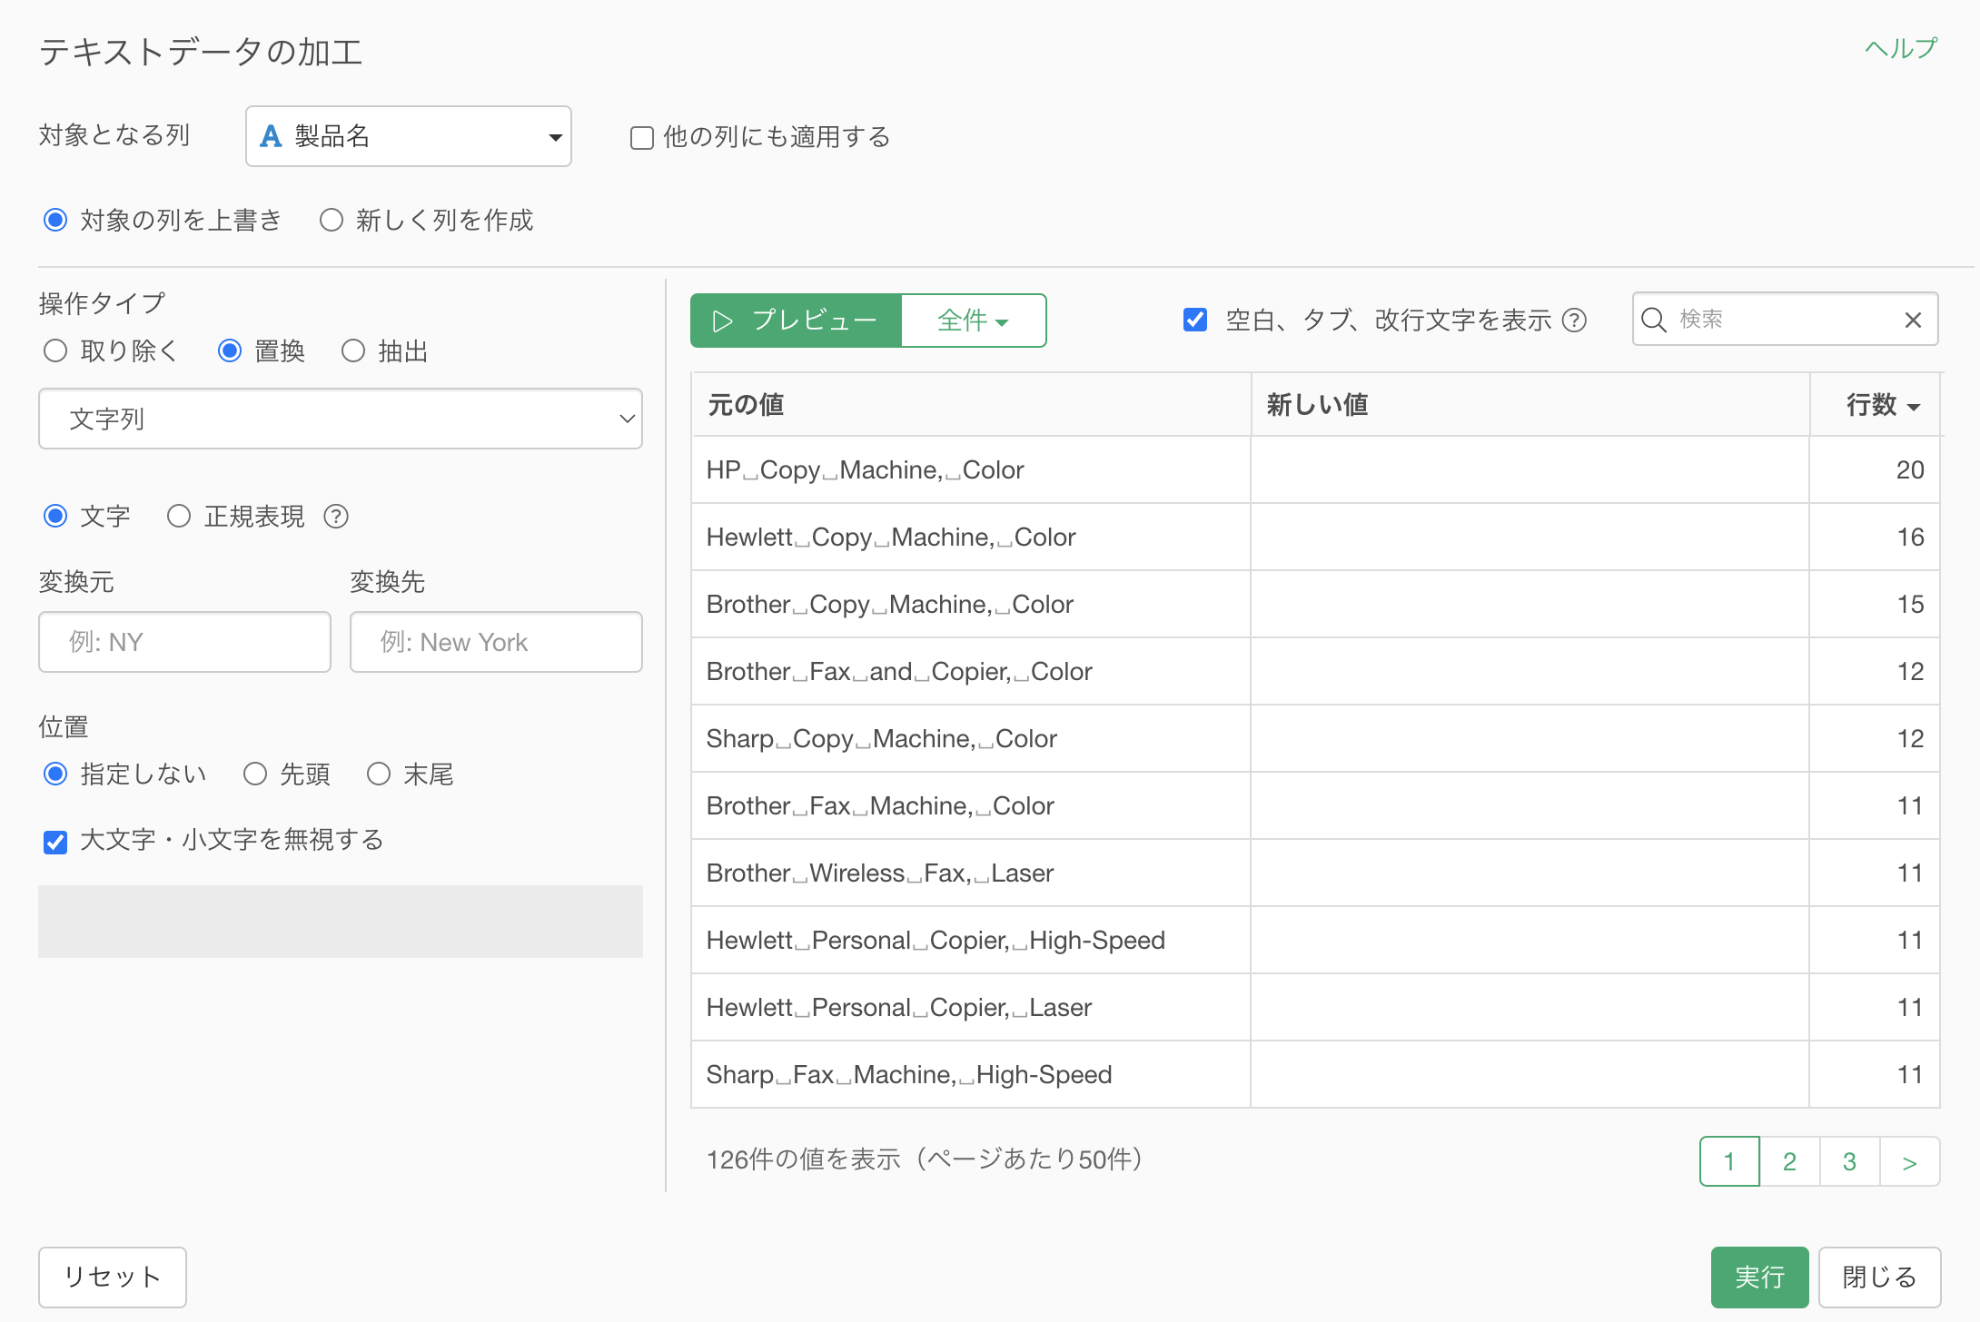Click the 閉じる close button
This screenshot has width=1980, height=1322.
1879,1277
